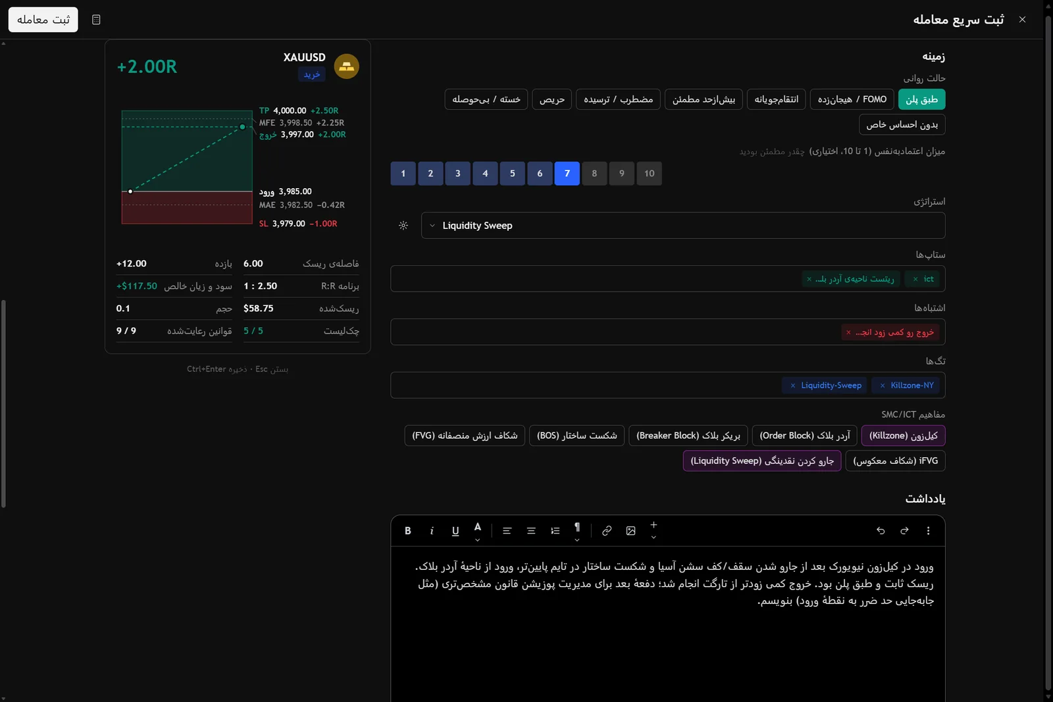Click the mistakes tag input field
The width and height of the screenshot is (1053, 702).
coord(668,332)
